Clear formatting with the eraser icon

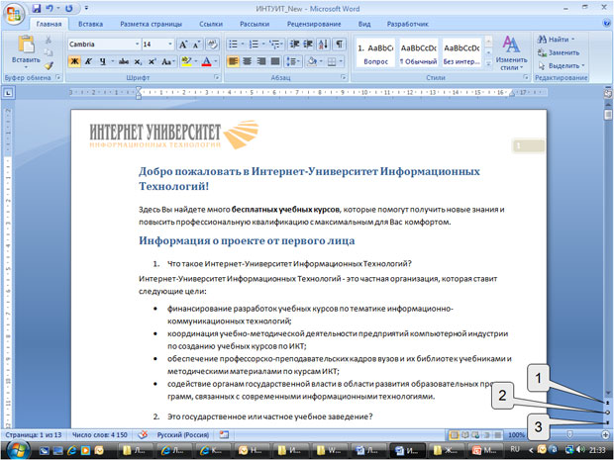click(213, 45)
